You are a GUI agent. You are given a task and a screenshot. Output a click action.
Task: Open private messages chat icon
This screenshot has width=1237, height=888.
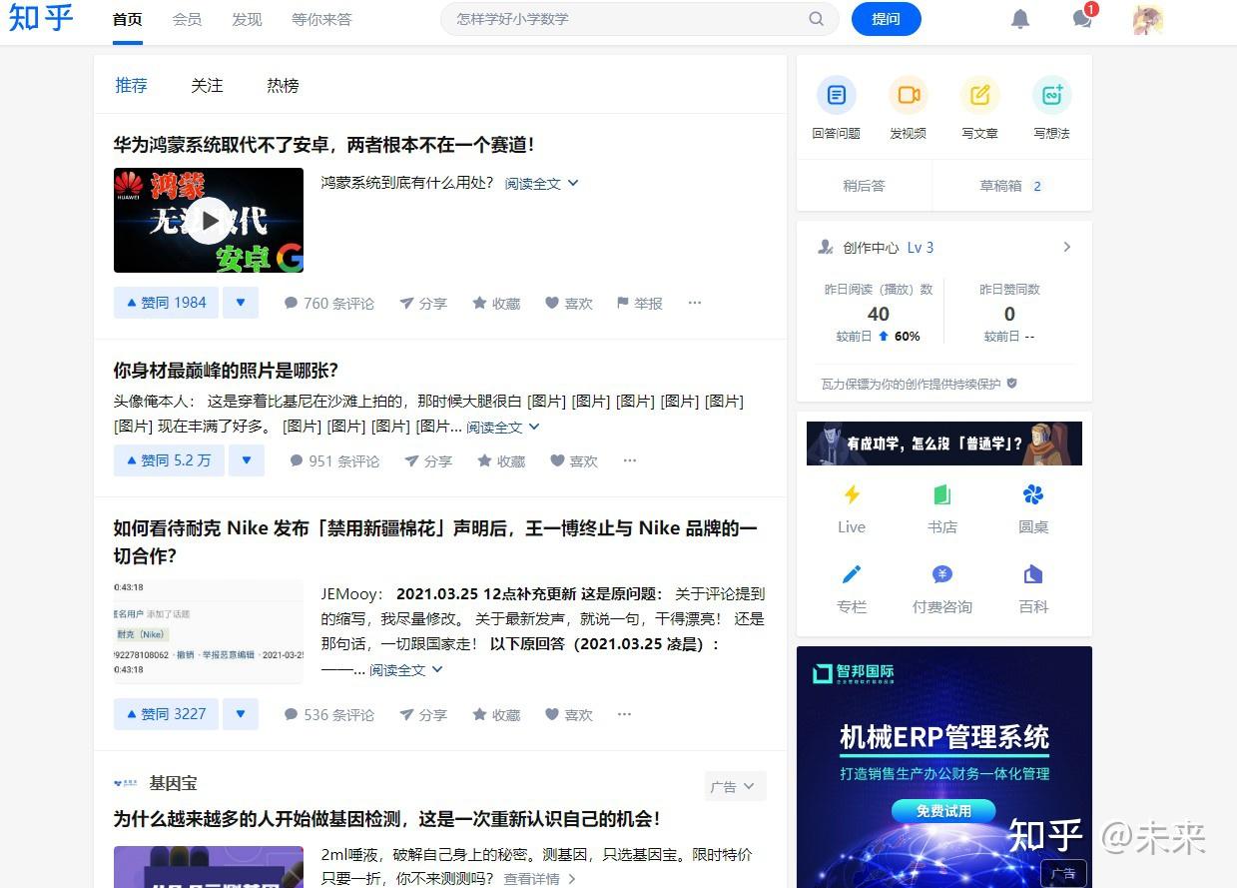click(1082, 19)
